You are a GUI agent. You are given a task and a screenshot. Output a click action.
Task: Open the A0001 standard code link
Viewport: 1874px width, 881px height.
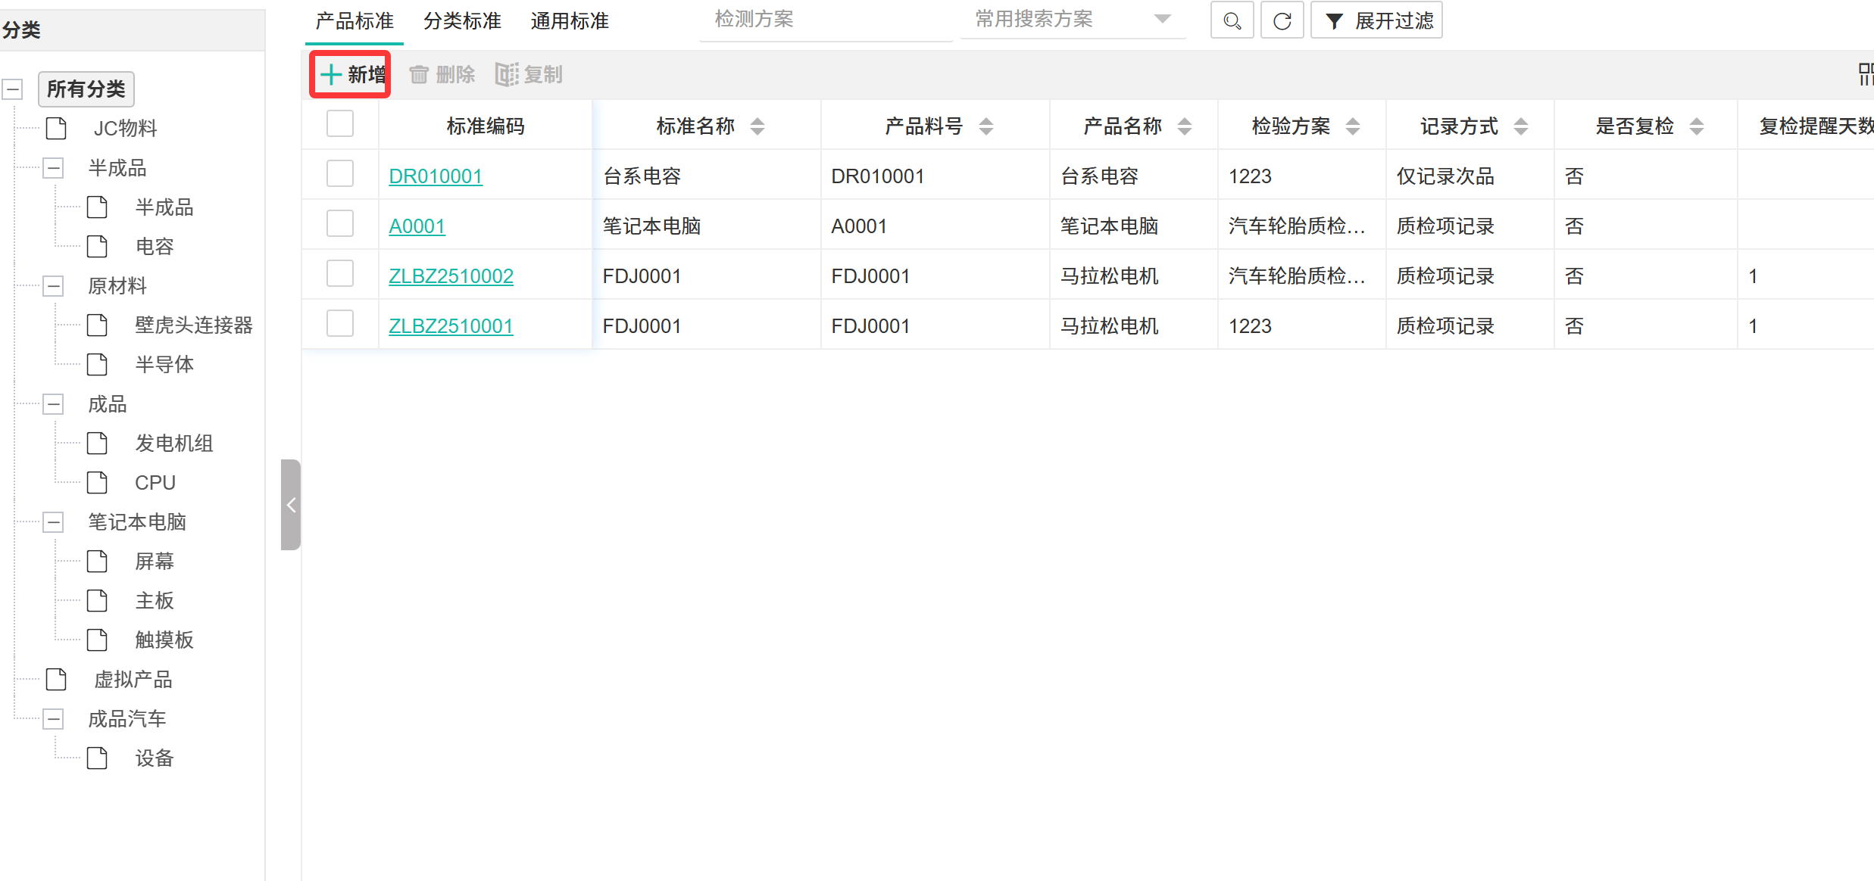point(417,226)
